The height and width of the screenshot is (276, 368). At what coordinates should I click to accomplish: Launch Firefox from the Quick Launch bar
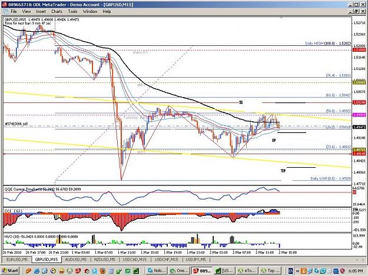pyautogui.click(x=103, y=271)
